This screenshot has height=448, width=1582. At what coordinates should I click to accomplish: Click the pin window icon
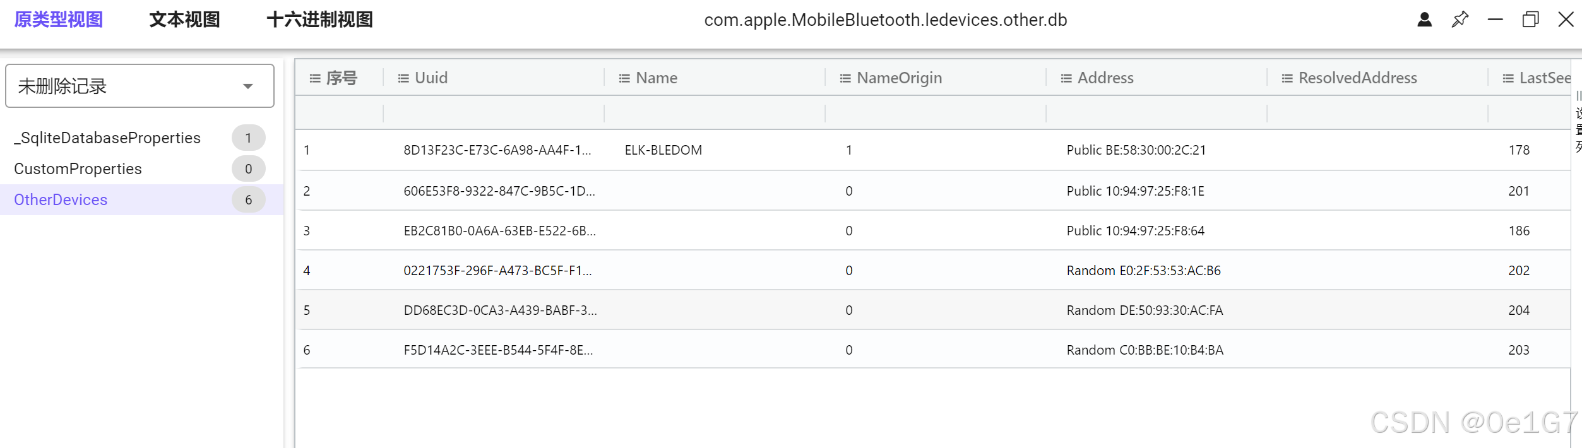tap(1460, 20)
